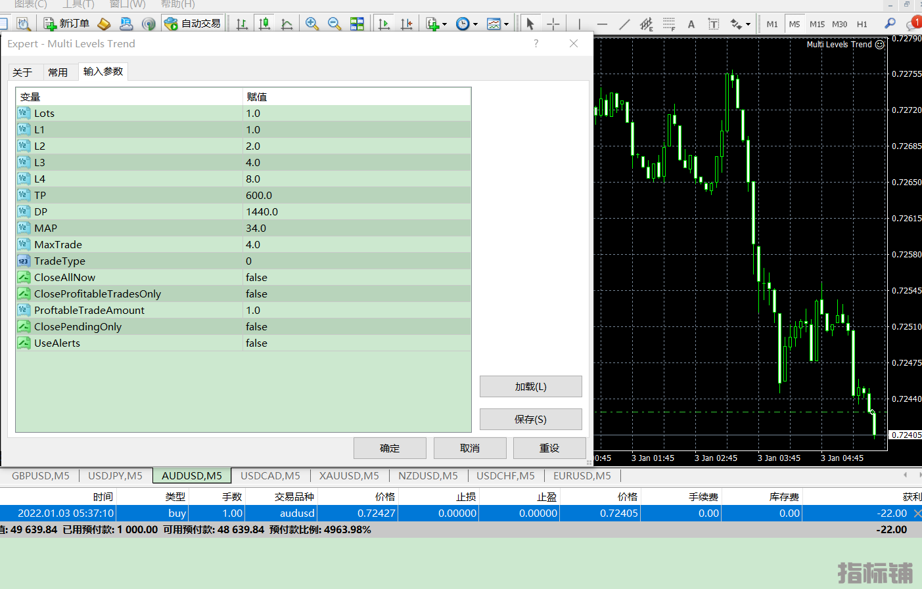Screen dimensions: 922x589
Task: Open the 工具(T) menu
Action: (78, 4)
